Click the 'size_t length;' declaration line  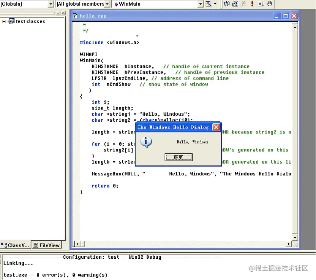pyautogui.click(x=112, y=108)
